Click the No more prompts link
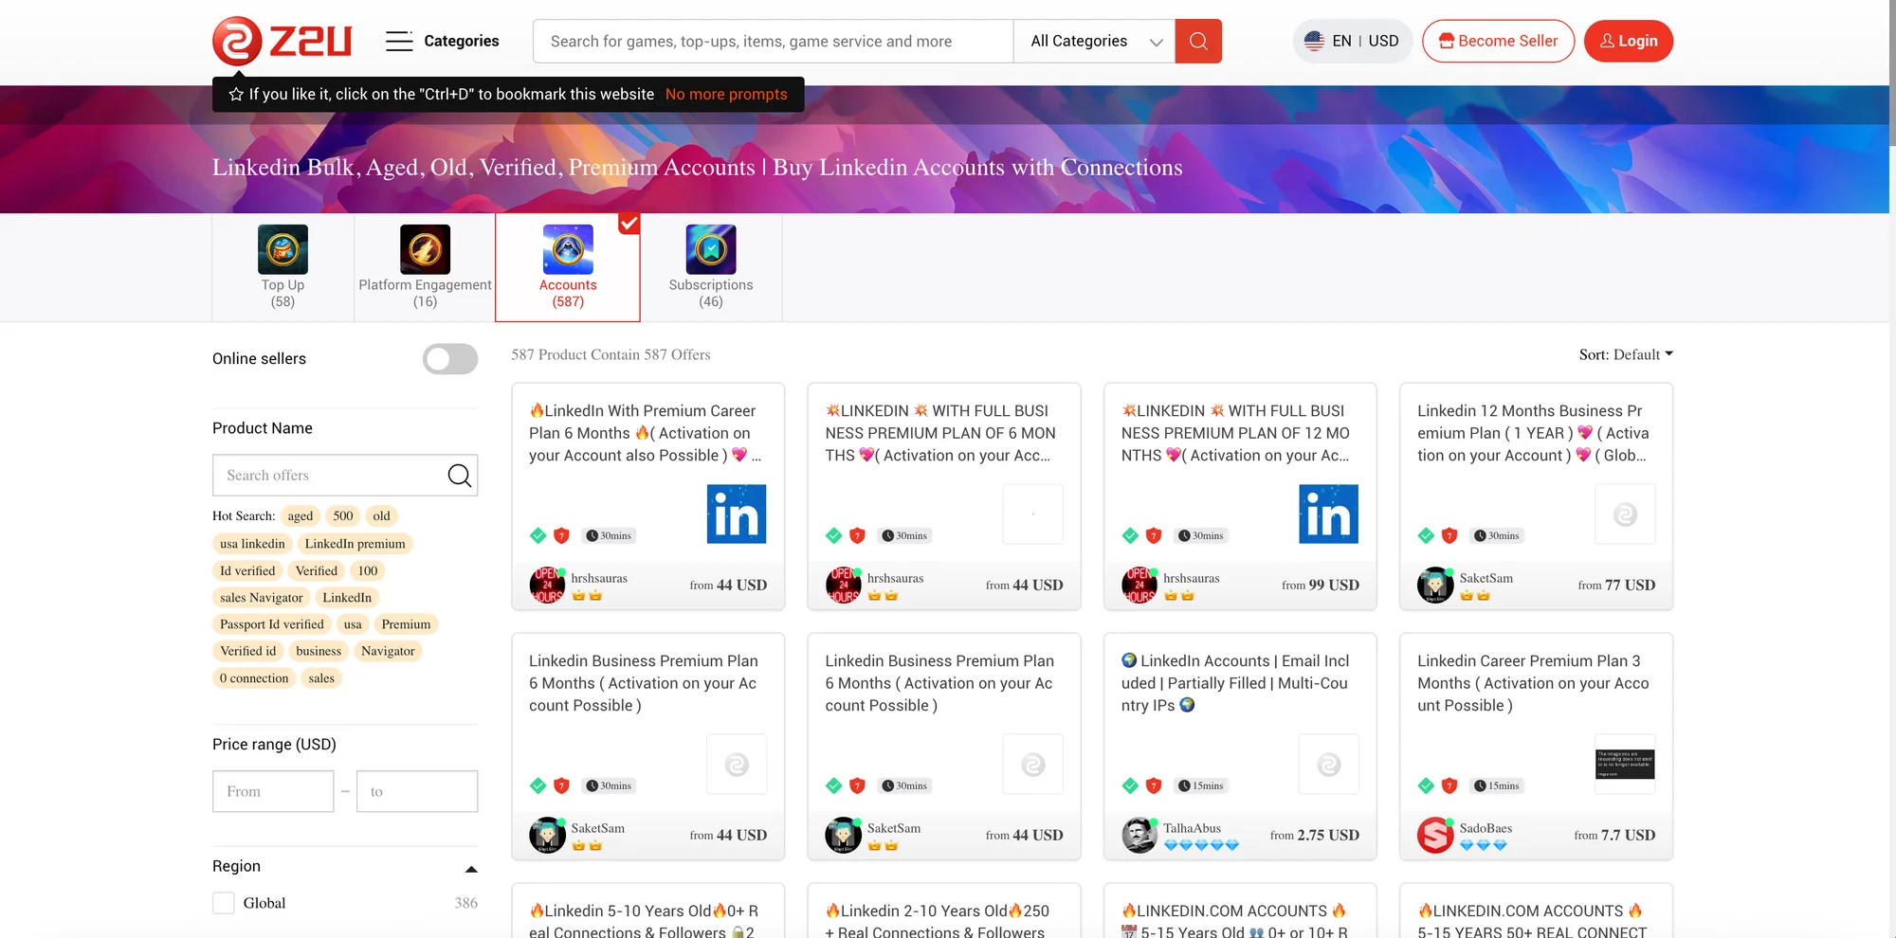The height and width of the screenshot is (938, 1896). click(726, 94)
